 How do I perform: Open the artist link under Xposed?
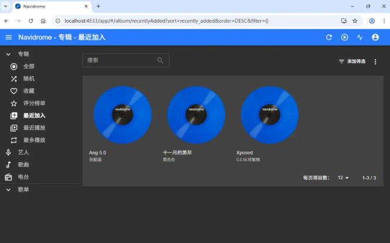tap(248, 160)
